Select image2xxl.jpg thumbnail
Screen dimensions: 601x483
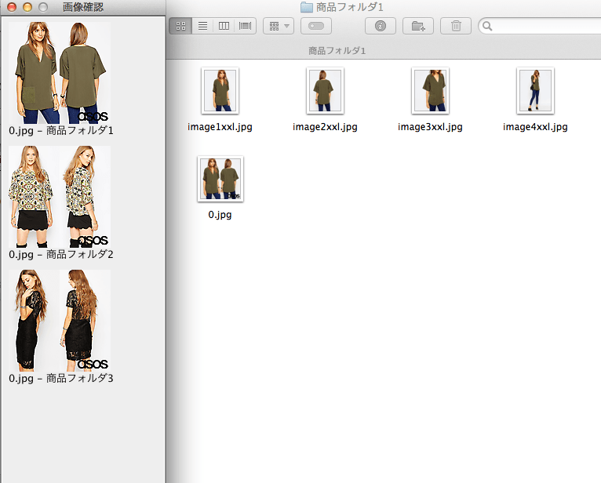click(325, 91)
